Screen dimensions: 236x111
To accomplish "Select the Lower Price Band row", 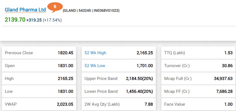I will tap(119, 91).
